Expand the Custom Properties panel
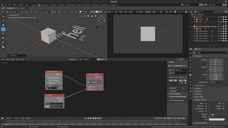Image resolution: width=228 pixels, height=128 pixels. [201, 123]
